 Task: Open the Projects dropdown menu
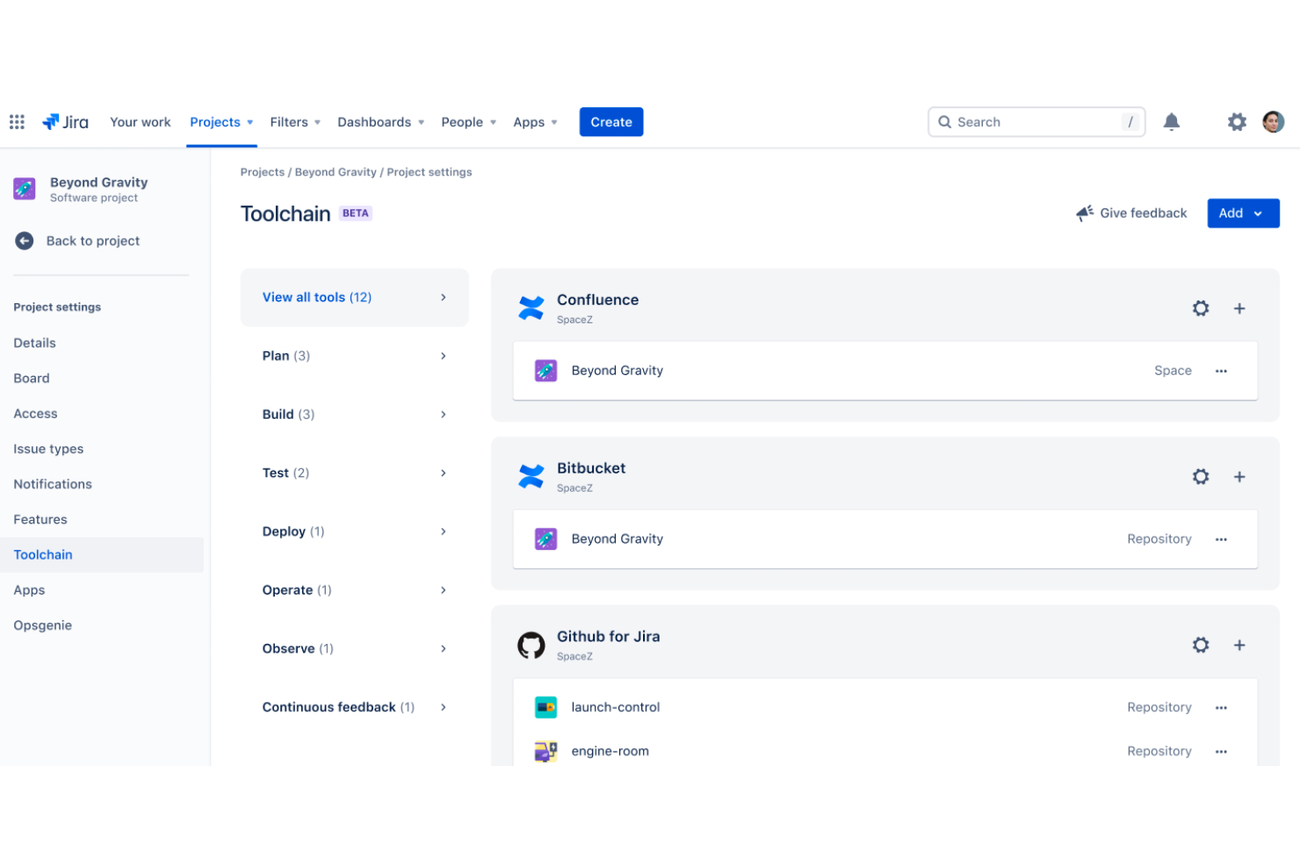[221, 122]
